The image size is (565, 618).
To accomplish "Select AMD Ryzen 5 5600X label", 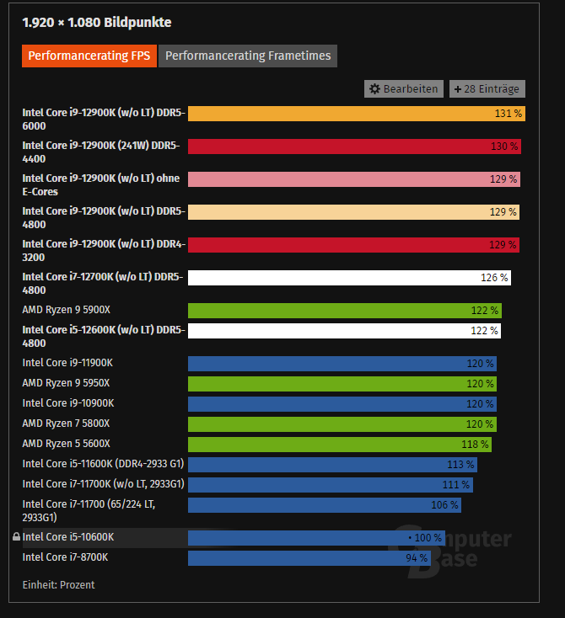I will coord(67,444).
